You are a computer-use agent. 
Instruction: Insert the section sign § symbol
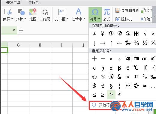coord(111,86)
